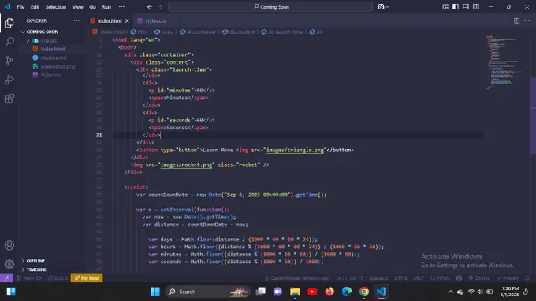Select the index.html editor tab
Image resolution: width=536 pixels, height=301 pixels.
click(x=110, y=20)
